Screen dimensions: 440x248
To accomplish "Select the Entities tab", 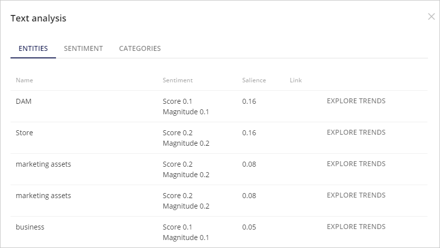I will [x=33, y=48].
